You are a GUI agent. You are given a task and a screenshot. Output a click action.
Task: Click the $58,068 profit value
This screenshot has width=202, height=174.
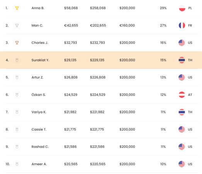click(x=71, y=8)
